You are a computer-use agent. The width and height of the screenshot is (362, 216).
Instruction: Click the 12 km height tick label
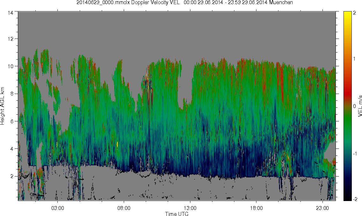(x=11, y=39)
